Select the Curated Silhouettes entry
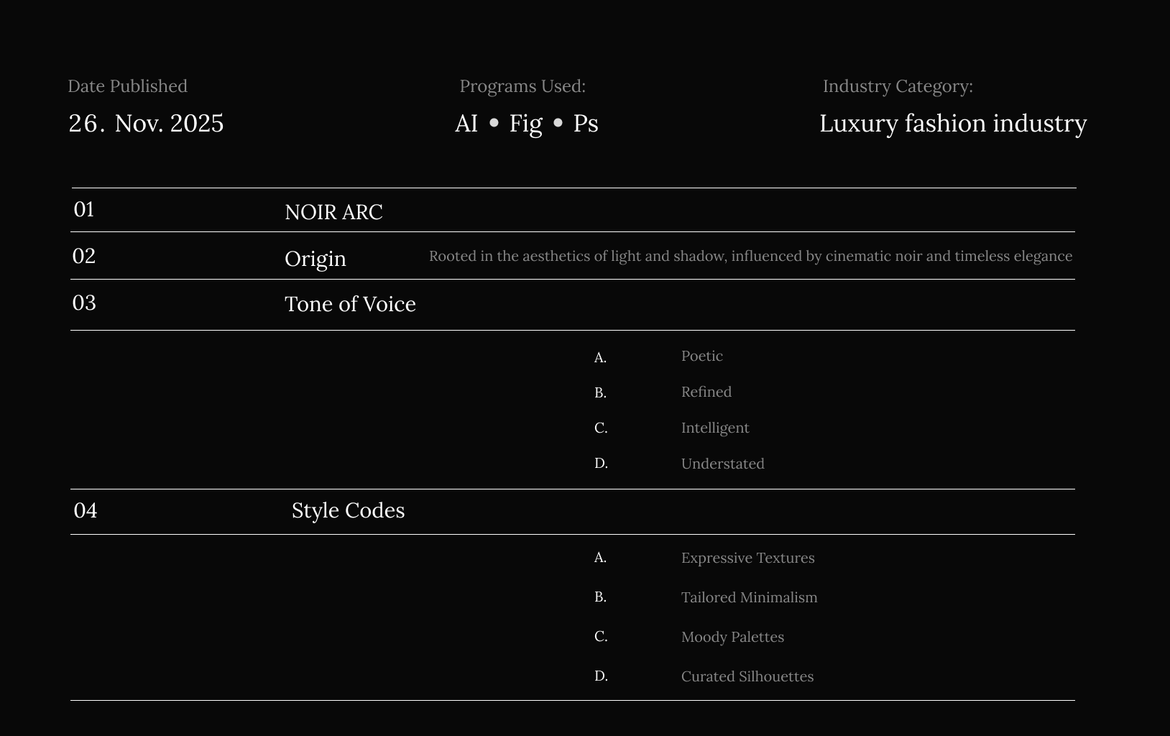The image size is (1170, 736). tap(747, 676)
